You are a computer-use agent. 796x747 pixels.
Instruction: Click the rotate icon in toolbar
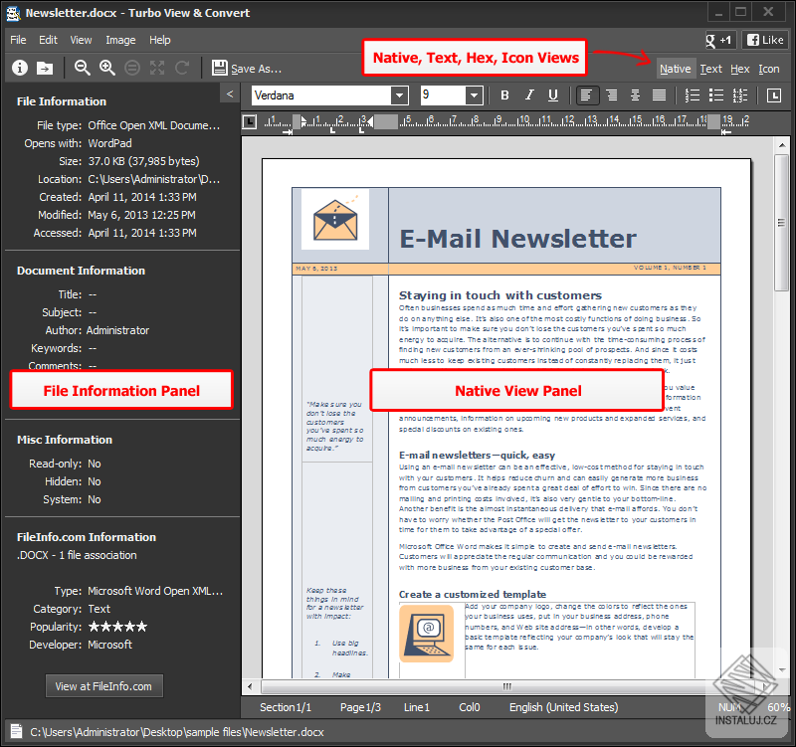tap(182, 68)
